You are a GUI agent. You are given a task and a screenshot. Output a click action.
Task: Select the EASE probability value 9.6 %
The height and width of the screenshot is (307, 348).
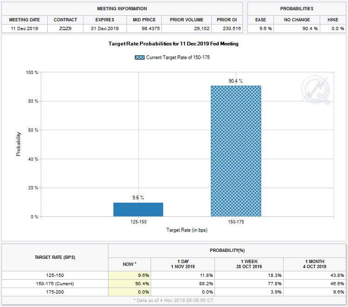(260, 28)
